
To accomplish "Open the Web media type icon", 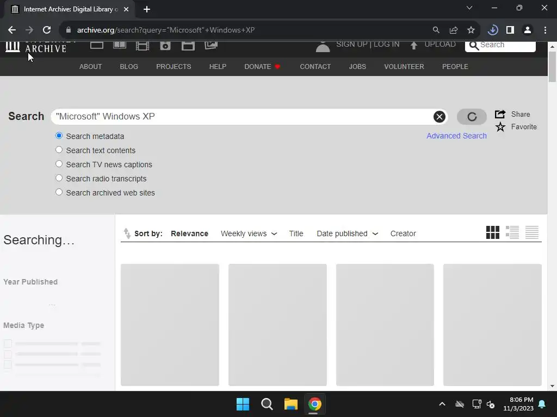I will point(97,46).
